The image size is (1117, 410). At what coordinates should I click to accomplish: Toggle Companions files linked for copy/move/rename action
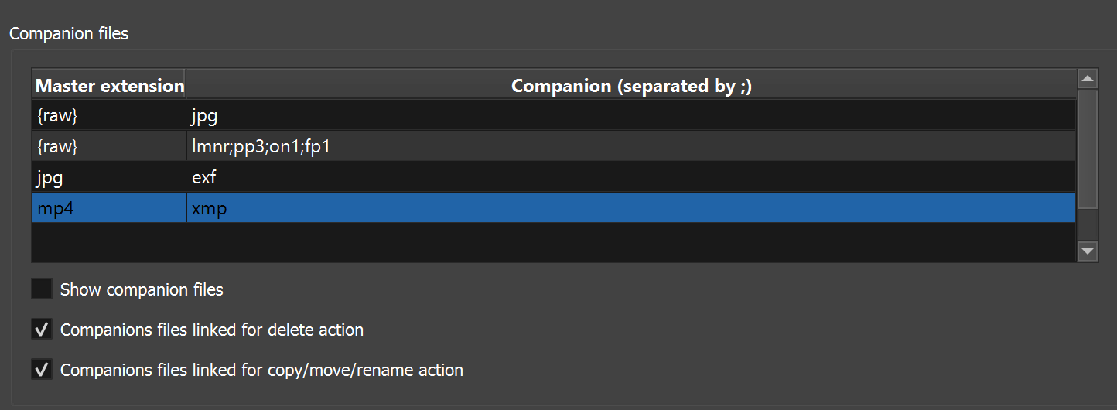coord(41,370)
